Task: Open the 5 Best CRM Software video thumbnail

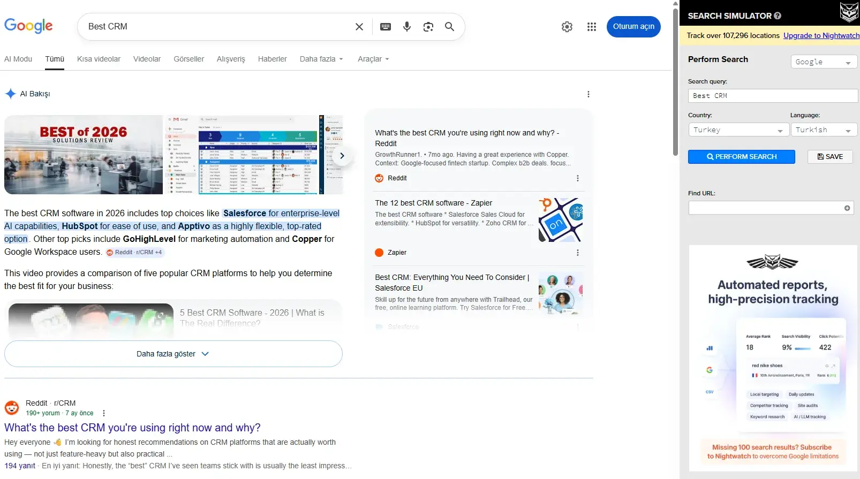Action: [x=91, y=320]
